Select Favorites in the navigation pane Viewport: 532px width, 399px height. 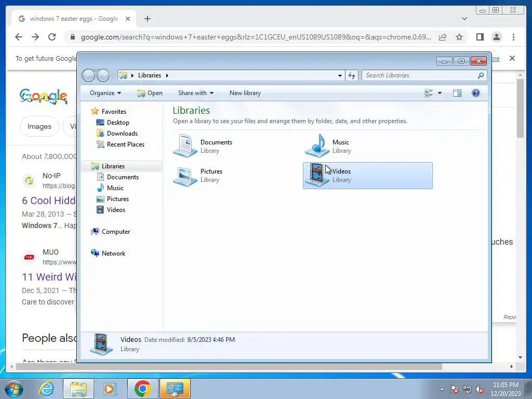(114, 111)
